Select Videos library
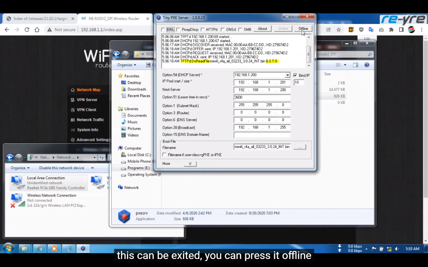 point(133,135)
